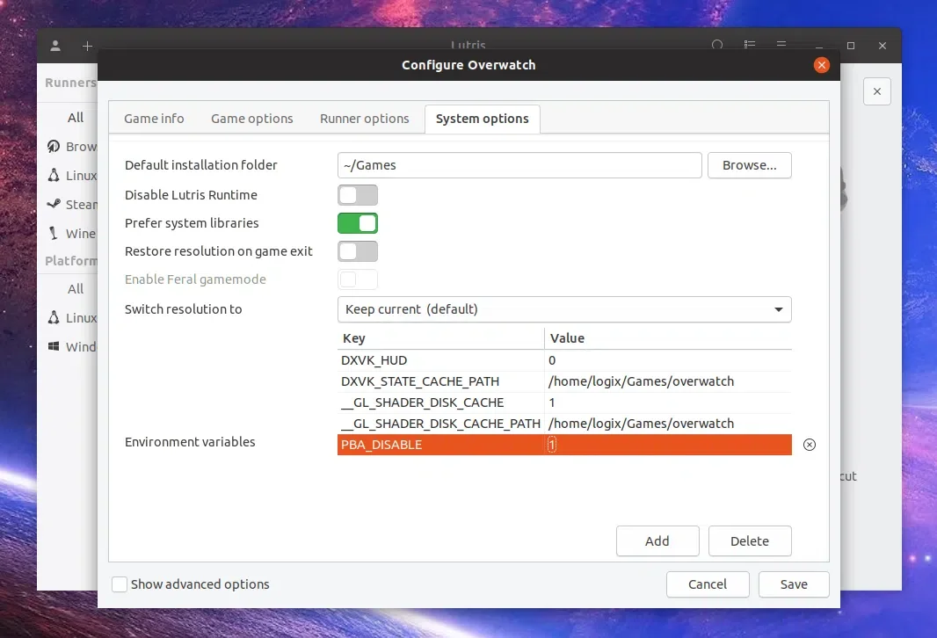
Task: Click Delete environment variable button
Action: click(x=750, y=541)
